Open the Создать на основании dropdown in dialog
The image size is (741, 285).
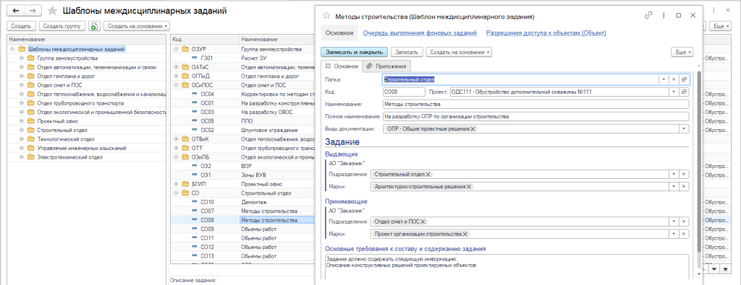tap(458, 52)
